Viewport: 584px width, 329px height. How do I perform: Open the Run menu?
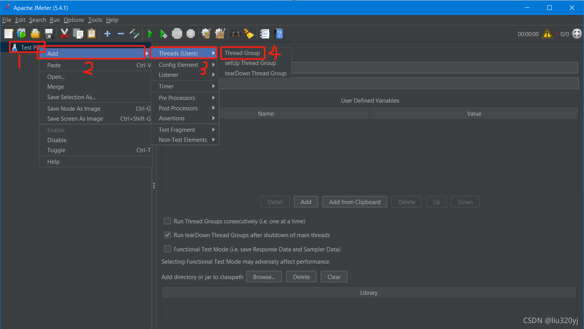(x=55, y=20)
